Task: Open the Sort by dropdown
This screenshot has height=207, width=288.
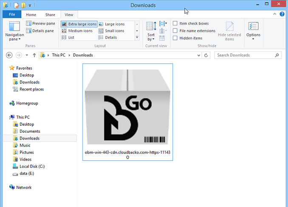Action: [x=151, y=31]
